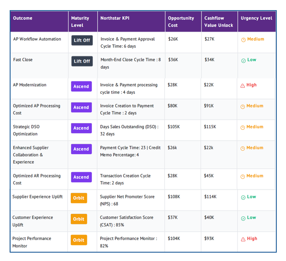The image size is (286, 261).
Task: Click the Maturity Level column header
Action: tap(83, 22)
